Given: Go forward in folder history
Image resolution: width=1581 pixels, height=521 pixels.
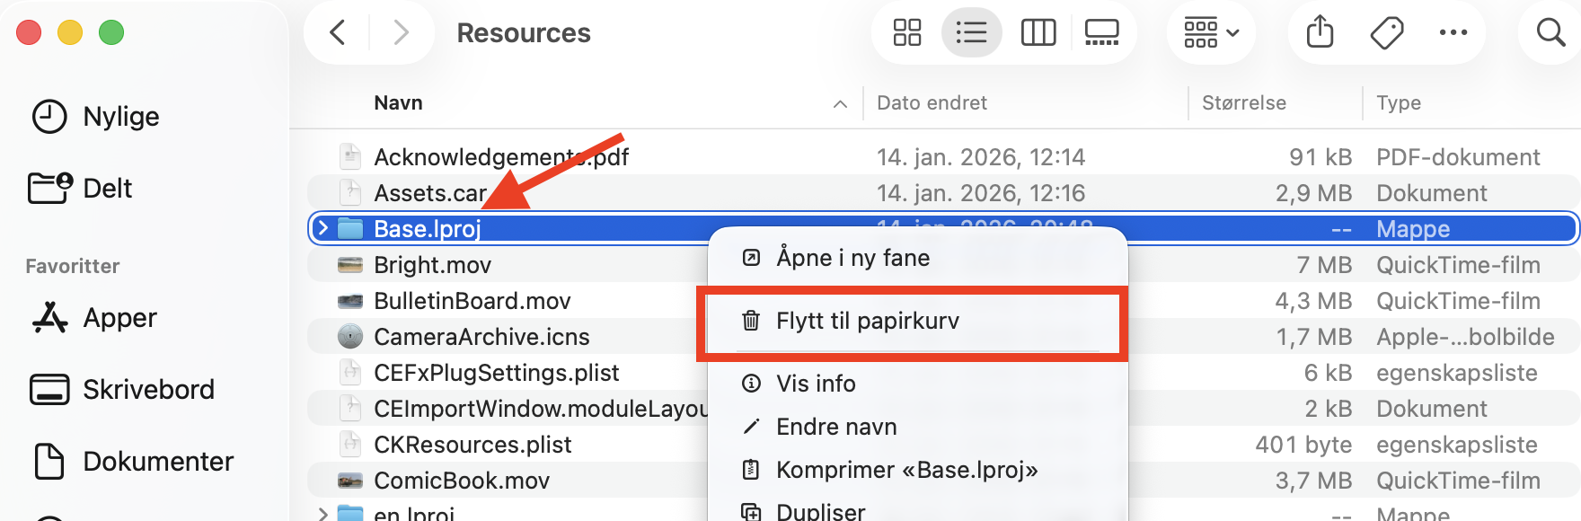Looking at the screenshot, I should (401, 33).
